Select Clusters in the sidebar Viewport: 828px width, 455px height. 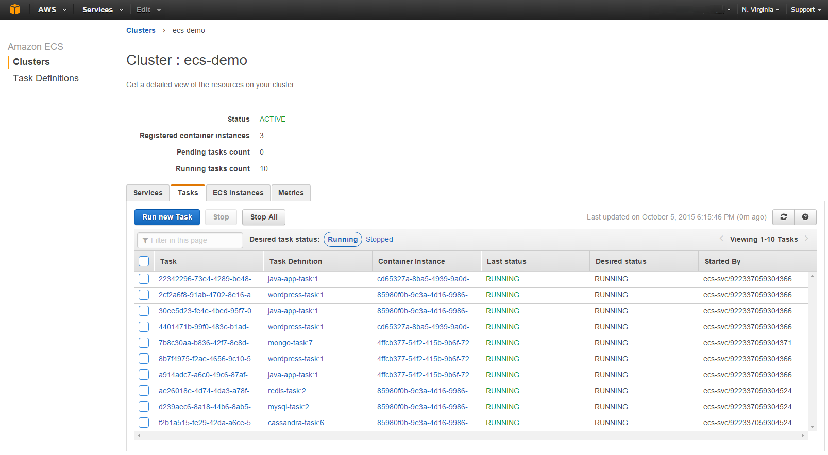tap(31, 62)
